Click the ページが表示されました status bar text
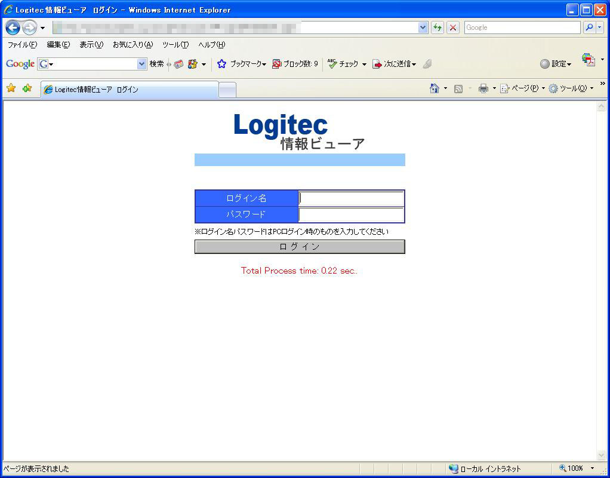This screenshot has width=610, height=478. 36,468
